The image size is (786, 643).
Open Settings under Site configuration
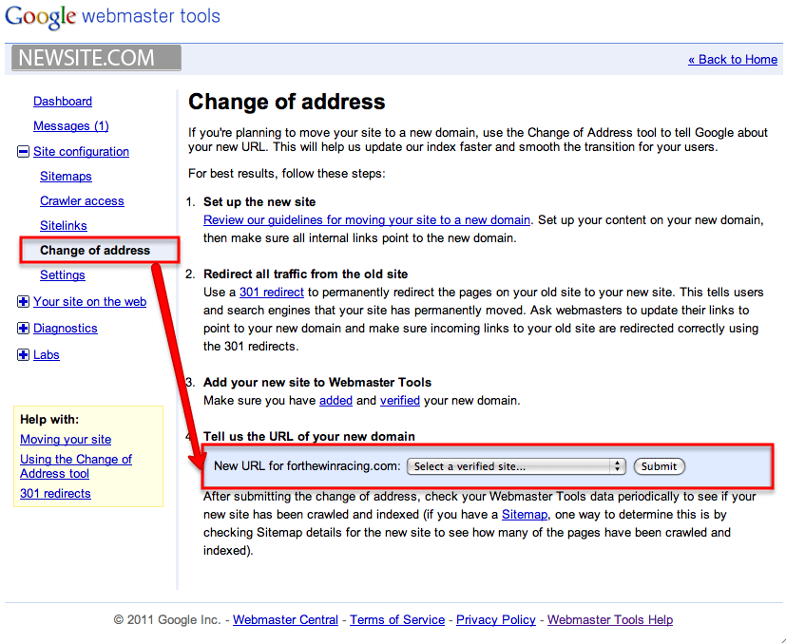click(63, 275)
